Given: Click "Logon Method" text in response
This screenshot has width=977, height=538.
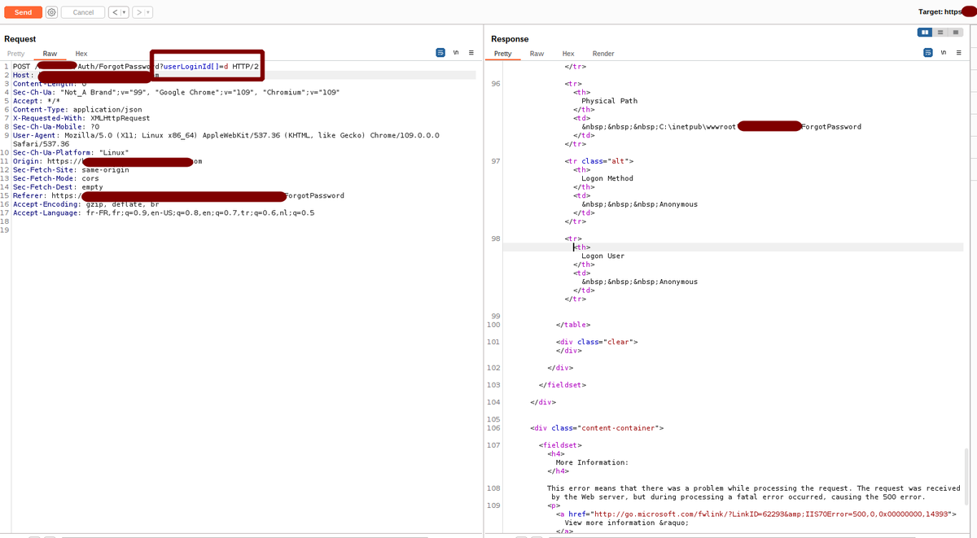Looking at the screenshot, I should (x=607, y=178).
